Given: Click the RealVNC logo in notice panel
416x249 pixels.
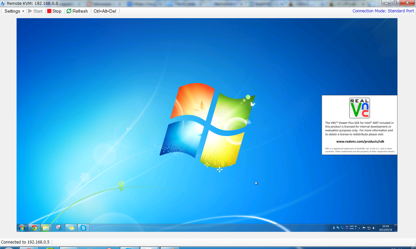Looking at the screenshot, I should point(359,108).
